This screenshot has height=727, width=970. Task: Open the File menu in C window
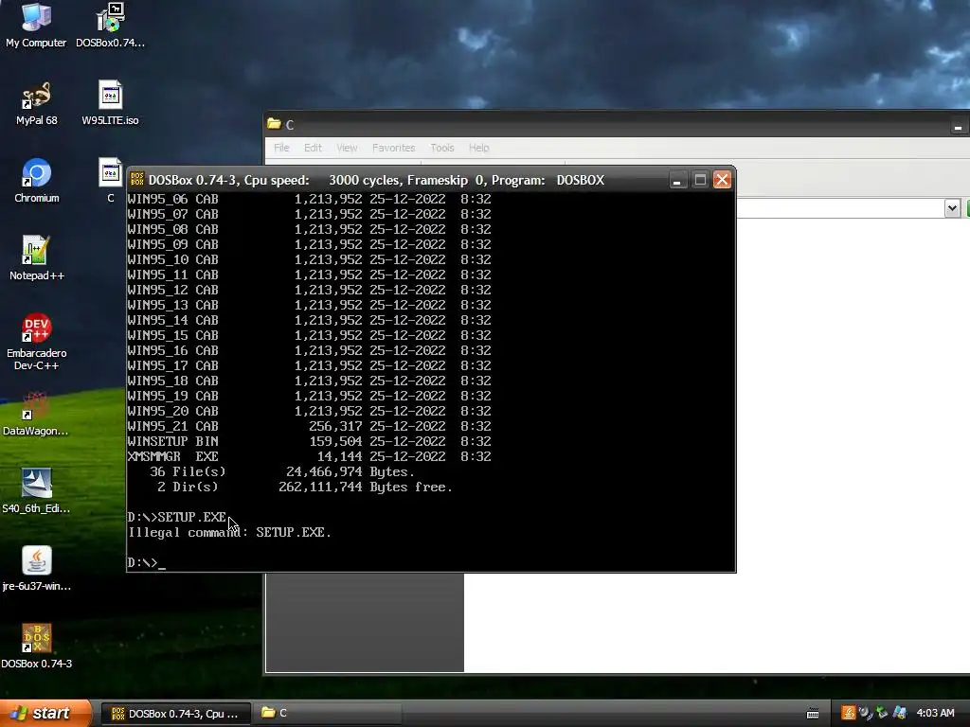(281, 148)
